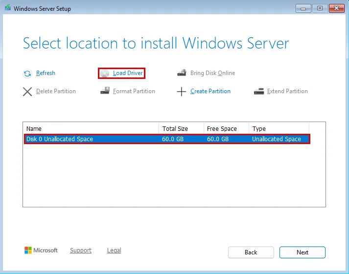Screen dimensions: 349x274
Task: Sort by the Type column header
Action: 279,128
